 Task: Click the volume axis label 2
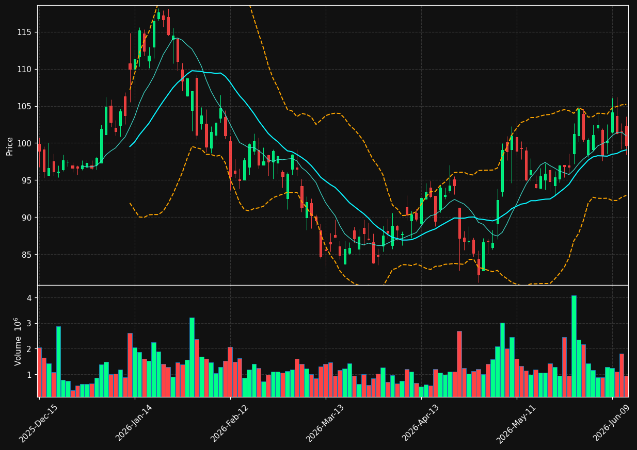click(x=30, y=349)
